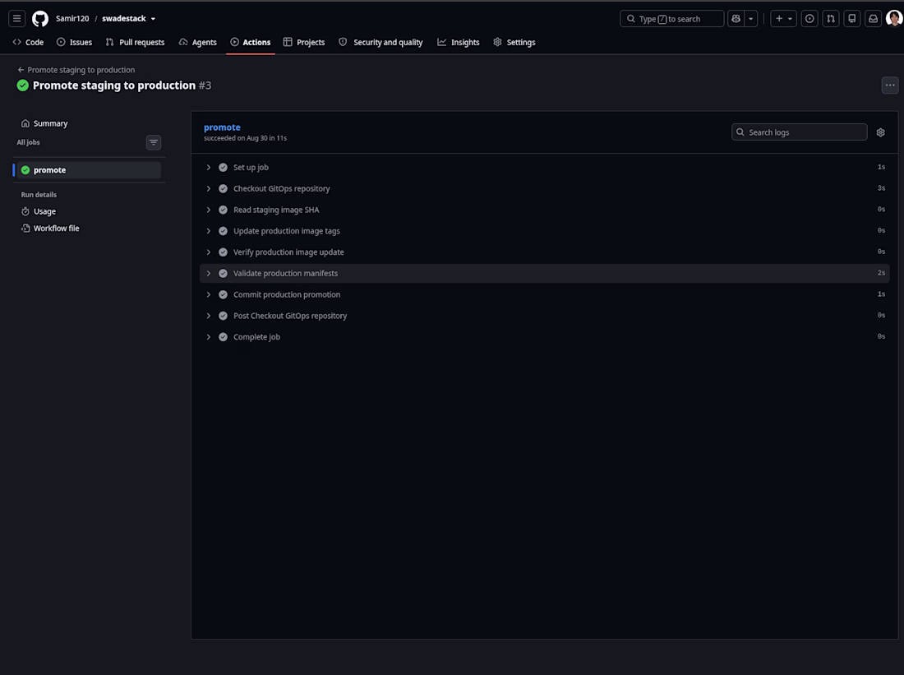Open the user avatar menu
The image size is (904, 675).
894,18
